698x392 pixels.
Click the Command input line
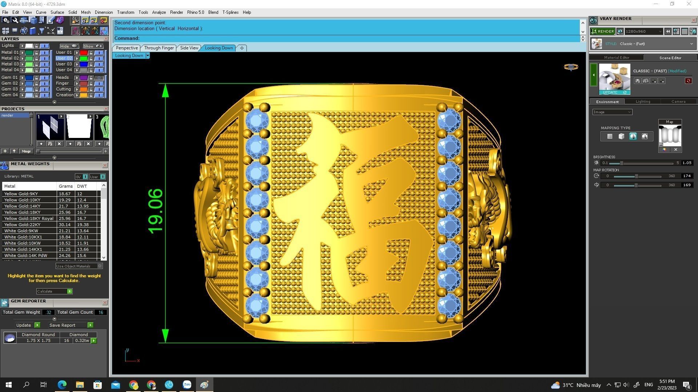[346, 38]
